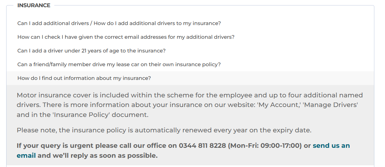Expand the question about correct email addresses
The width and height of the screenshot is (385, 167).
coord(126,37)
